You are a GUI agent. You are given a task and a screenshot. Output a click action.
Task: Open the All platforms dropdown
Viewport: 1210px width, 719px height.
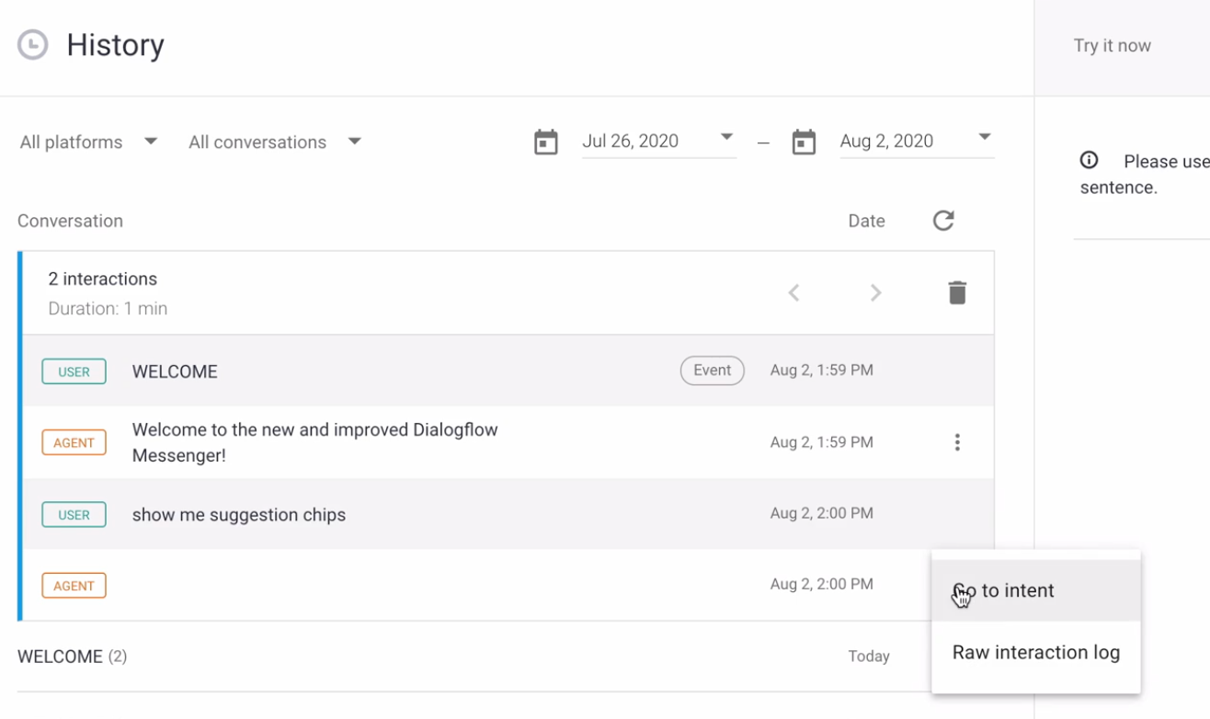[88, 142]
